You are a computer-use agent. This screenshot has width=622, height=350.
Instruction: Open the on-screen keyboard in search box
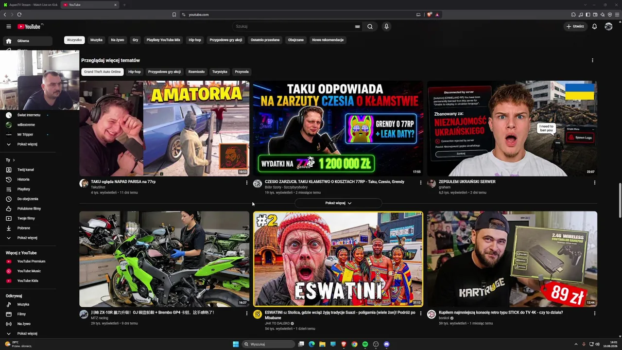[x=358, y=26]
